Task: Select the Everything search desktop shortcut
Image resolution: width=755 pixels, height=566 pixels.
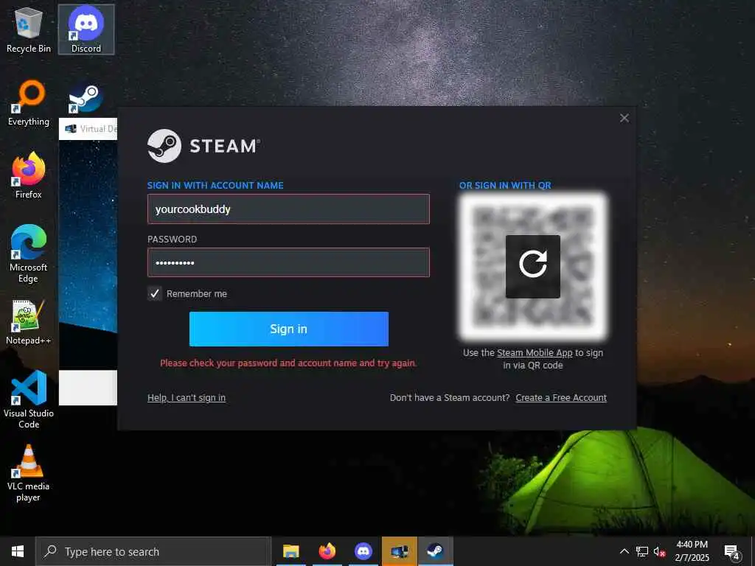Action: [29, 103]
